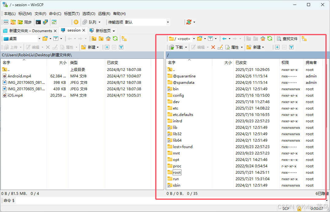Open preferences gear icon
The image size is (330, 212).
tap(76, 22)
